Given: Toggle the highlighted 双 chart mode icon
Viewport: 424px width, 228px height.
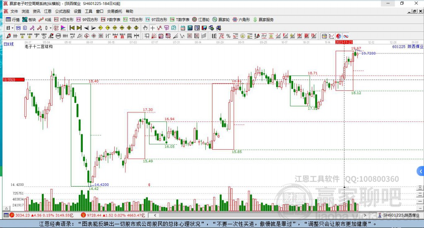Looking at the screenshot, I should coord(18,28).
